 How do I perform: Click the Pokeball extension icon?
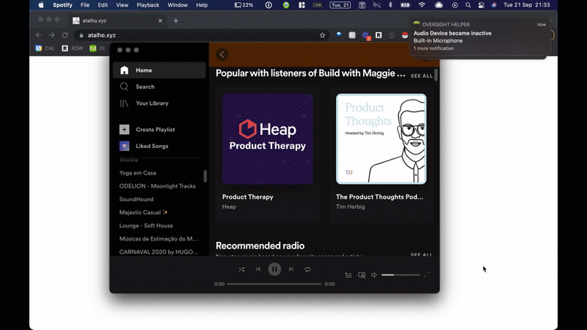(405, 35)
